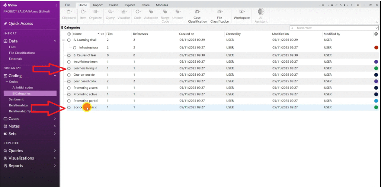
Task: Open the AI Assistant tool
Action: [261, 12]
